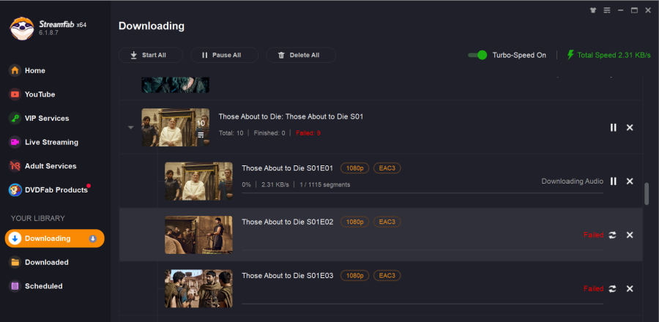Click the EAC3 badge on S01E03
Viewport: 659px width, 322px height.
387,275
